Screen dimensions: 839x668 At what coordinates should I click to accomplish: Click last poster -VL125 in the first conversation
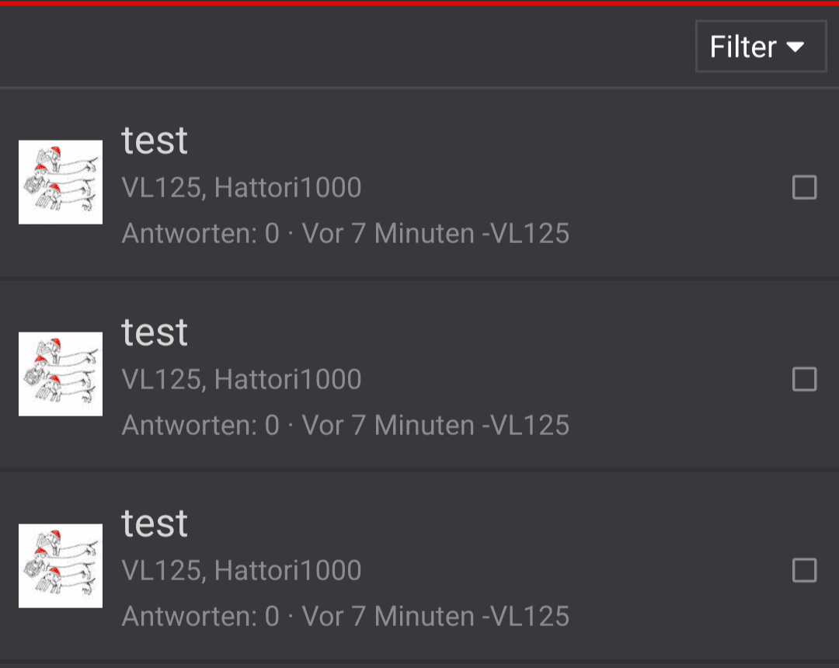click(526, 233)
